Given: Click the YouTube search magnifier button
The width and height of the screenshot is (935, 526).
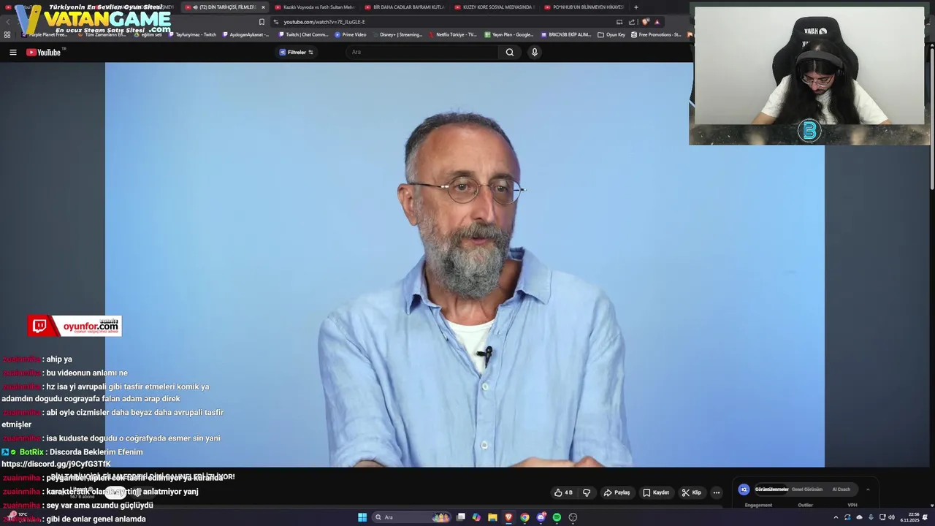Looking at the screenshot, I should (510, 52).
